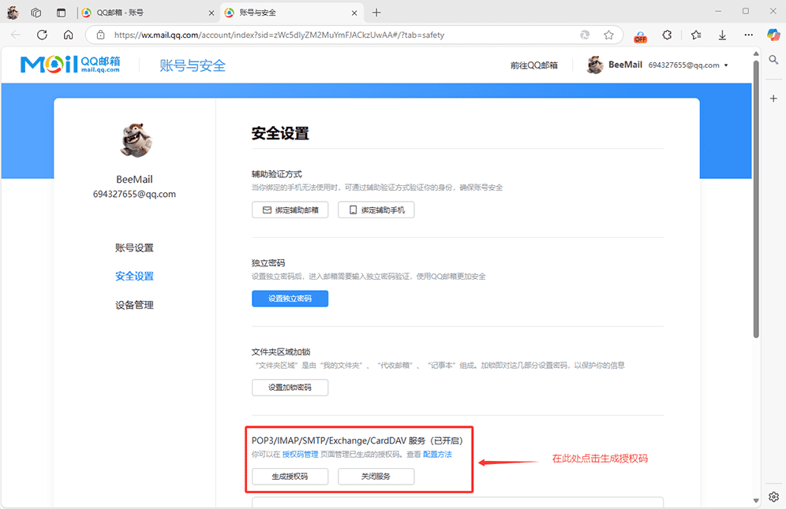Open the browser settings and more menu

(748, 35)
